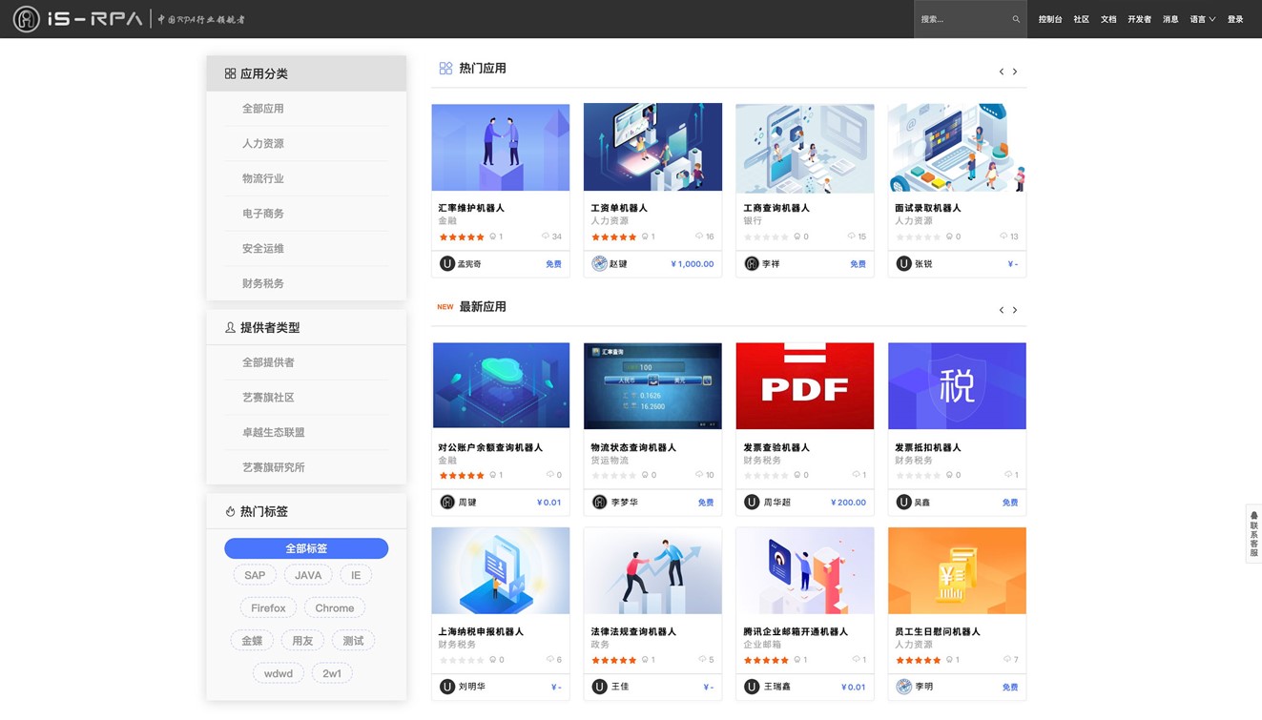Open 开发者 in top navigation

pyautogui.click(x=1139, y=19)
